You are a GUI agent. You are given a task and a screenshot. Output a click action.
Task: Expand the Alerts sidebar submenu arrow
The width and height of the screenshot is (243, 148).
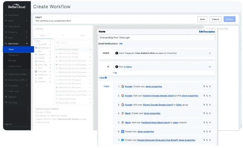coord(27,21)
